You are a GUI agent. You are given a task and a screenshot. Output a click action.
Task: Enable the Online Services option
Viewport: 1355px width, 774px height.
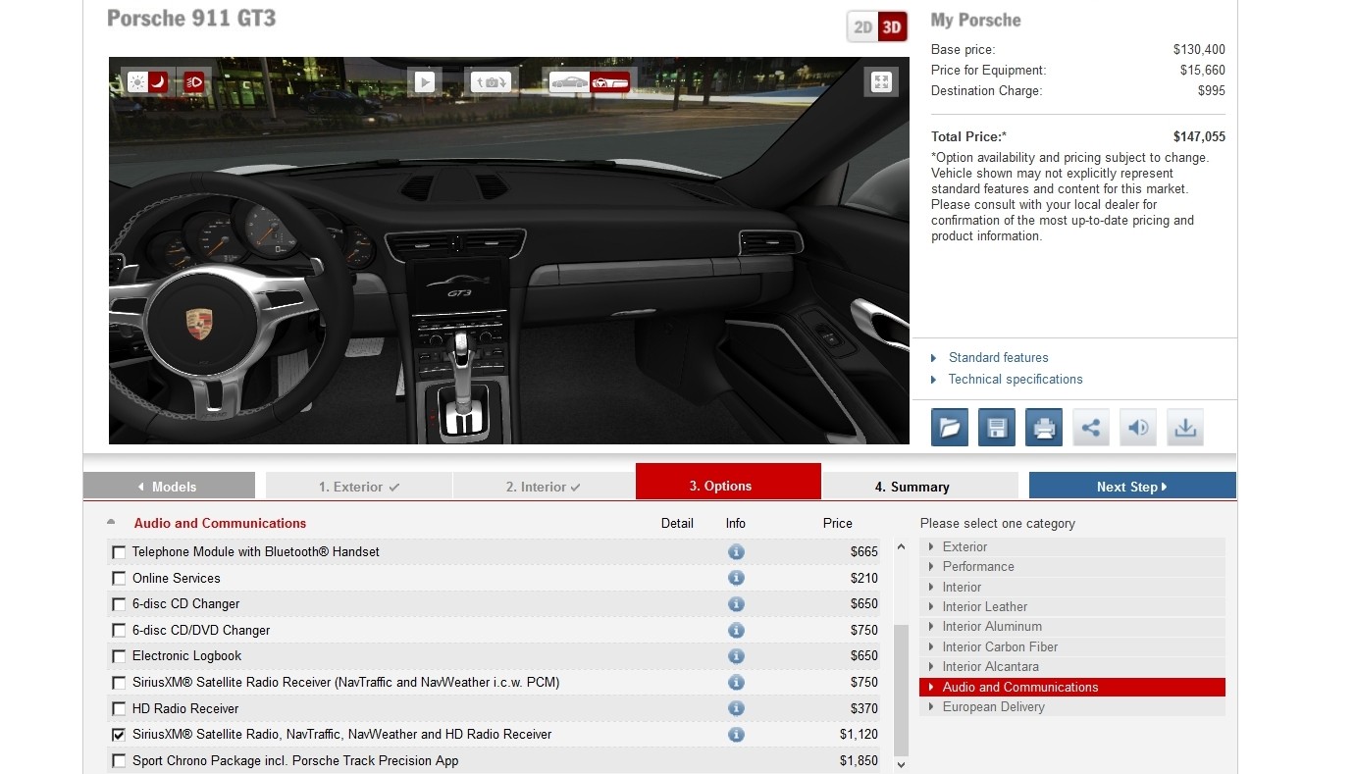tap(119, 578)
